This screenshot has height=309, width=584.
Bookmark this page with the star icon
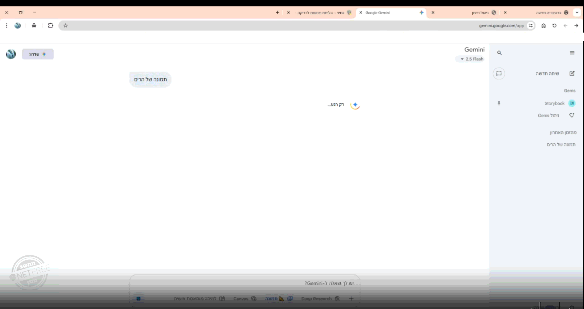65,26
